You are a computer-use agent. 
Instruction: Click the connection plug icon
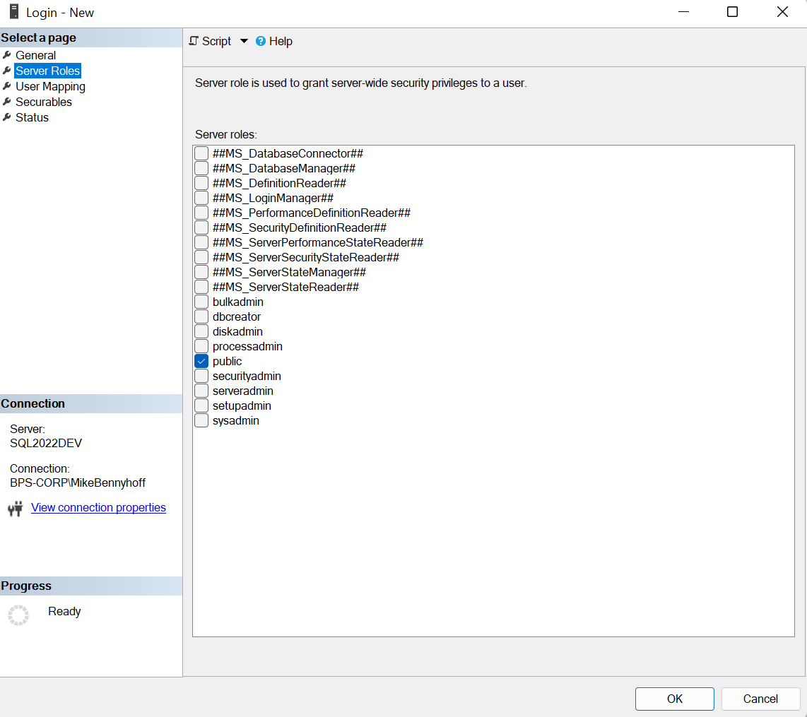click(x=16, y=508)
